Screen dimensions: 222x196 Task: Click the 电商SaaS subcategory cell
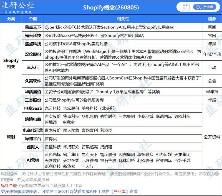coord(33,109)
